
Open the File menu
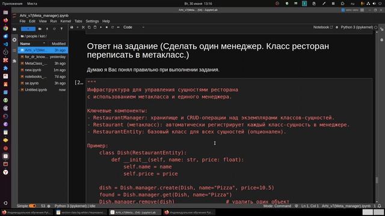[22, 22]
